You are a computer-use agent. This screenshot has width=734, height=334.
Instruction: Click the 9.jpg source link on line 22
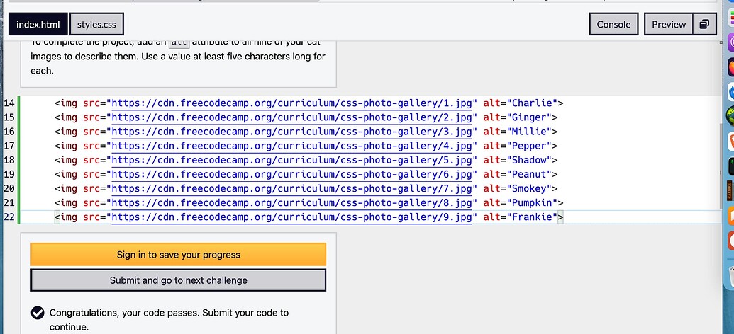click(292, 217)
